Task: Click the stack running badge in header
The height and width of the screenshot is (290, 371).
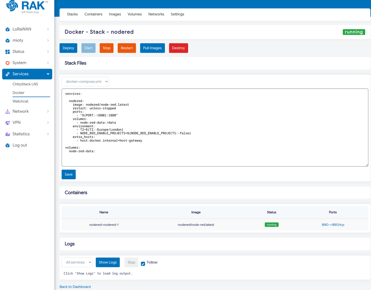Action: [x=354, y=32]
